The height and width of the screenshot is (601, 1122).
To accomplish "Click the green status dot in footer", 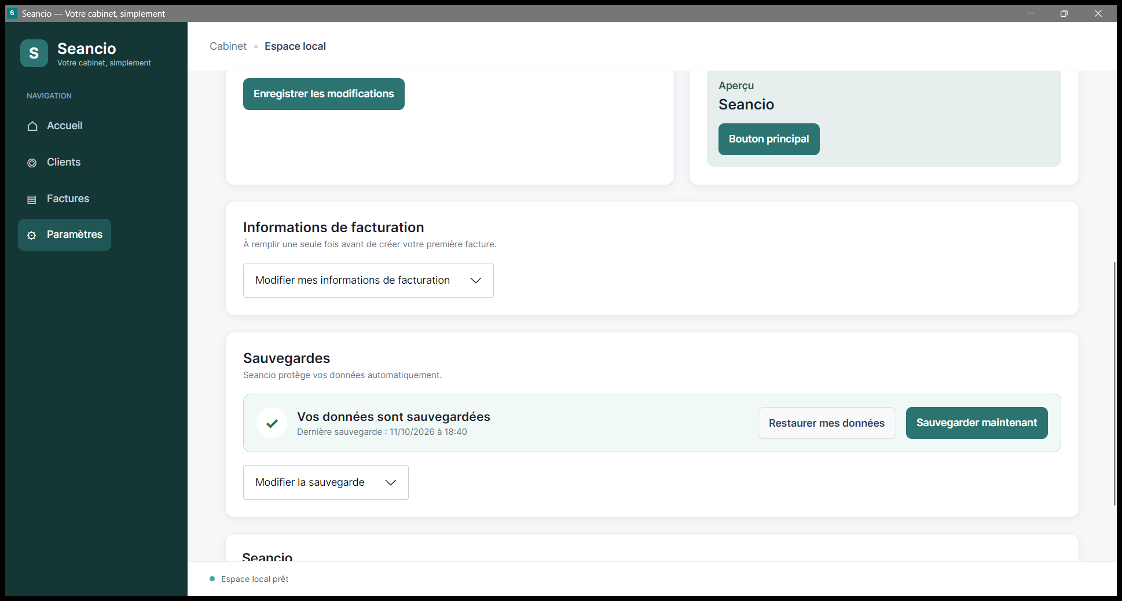I will pos(212,579).
